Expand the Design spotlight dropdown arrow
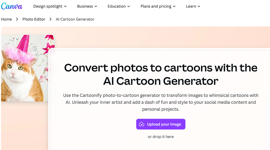 point(65,6)
